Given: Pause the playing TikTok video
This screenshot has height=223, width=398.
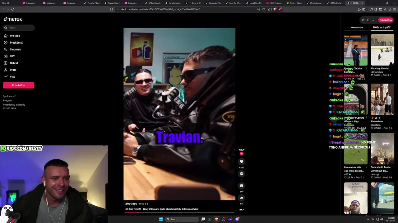Looking at the screenshot, I should click(179, 114).
